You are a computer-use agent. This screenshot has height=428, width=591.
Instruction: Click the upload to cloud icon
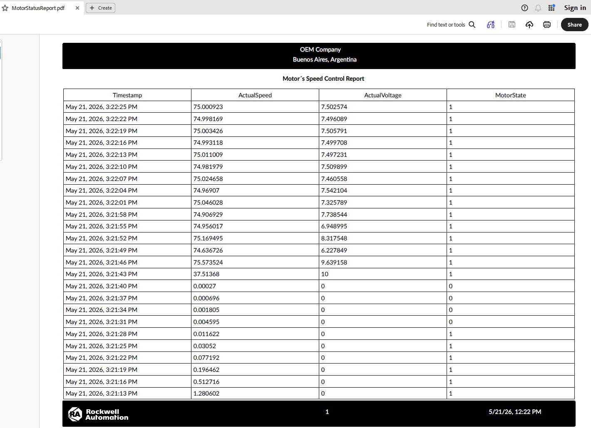529,25
